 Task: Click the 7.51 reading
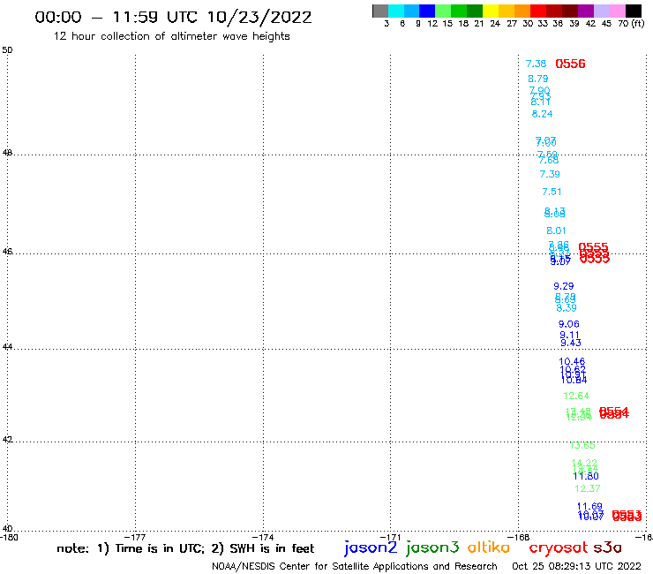point(552,192)
